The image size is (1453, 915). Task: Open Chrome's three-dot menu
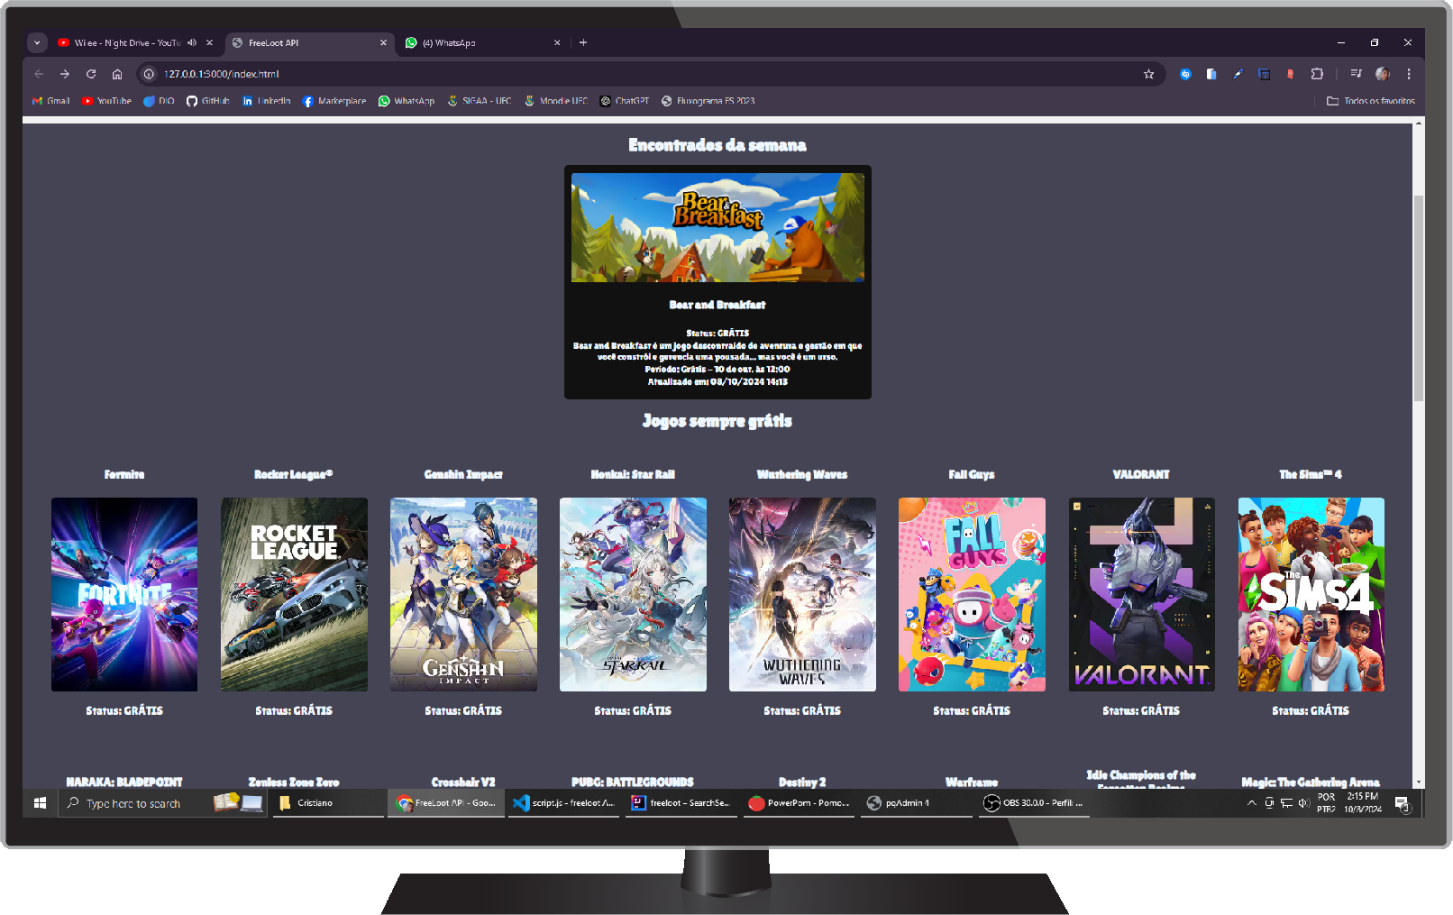coord(1409,74)
